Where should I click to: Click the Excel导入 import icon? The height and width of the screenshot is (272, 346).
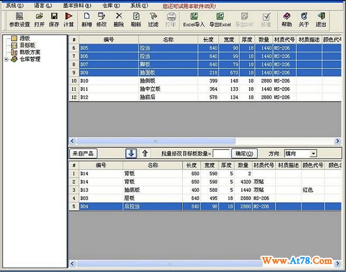[x=194, y=20]
